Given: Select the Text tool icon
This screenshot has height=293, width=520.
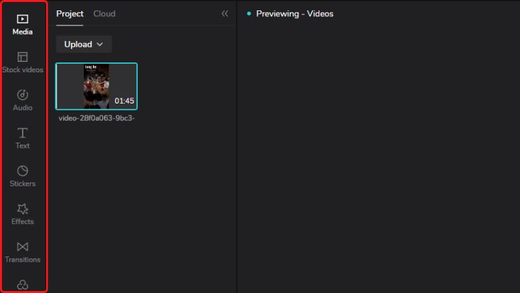Looking at the screenshot, I should click(x=23, y=133).
